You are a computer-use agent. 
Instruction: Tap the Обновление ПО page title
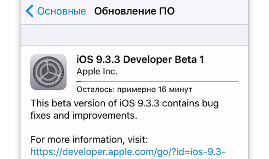(x=134, y=11)
